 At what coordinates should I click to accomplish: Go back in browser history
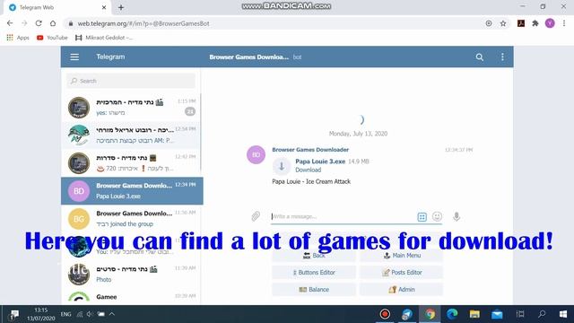(10, 23)
